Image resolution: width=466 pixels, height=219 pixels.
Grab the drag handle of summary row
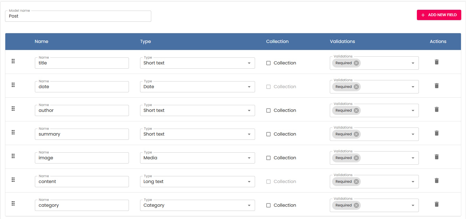13,132
